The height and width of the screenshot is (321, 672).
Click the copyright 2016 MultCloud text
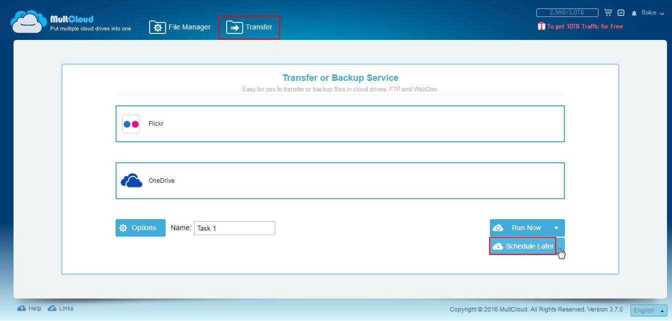click(x=536, y=310)
